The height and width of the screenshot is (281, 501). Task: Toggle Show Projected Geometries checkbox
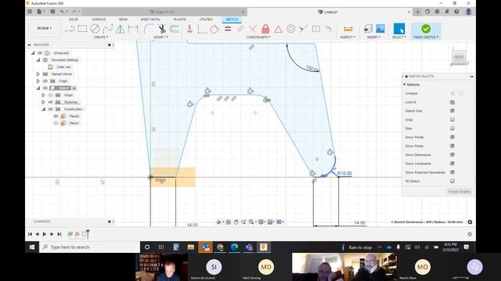pos(452,172)
